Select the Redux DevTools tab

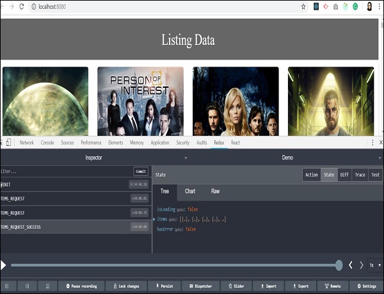tap(219, 143)
